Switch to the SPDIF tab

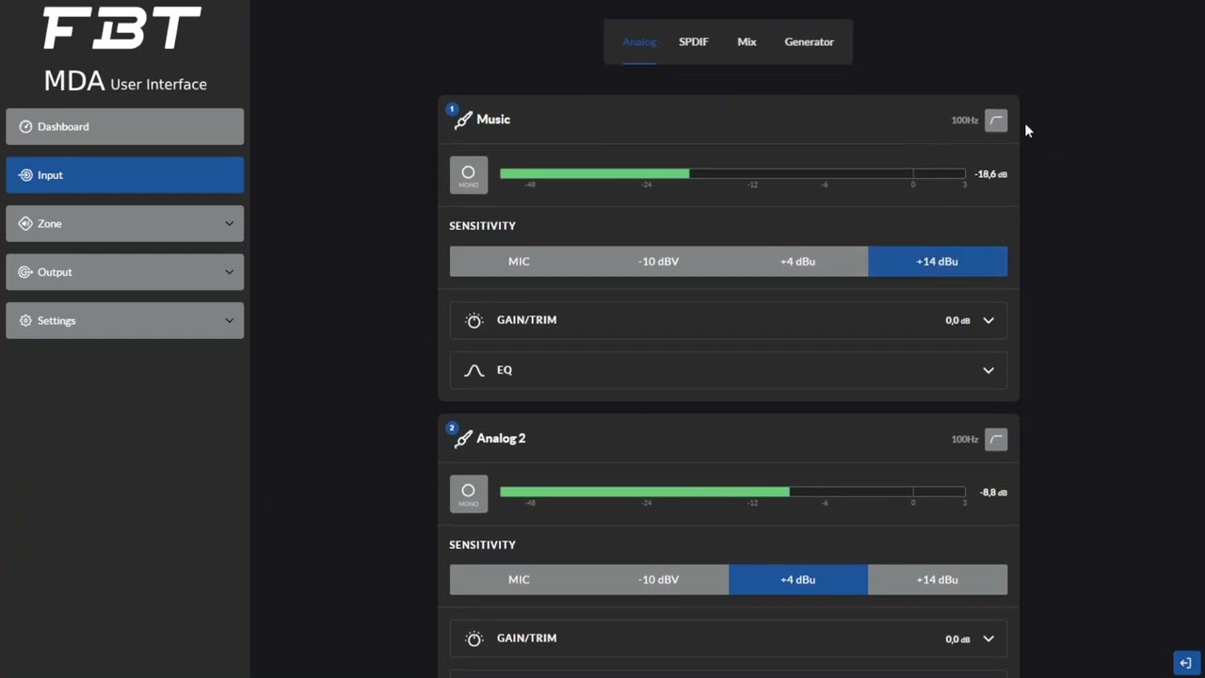tap(694, 41)
